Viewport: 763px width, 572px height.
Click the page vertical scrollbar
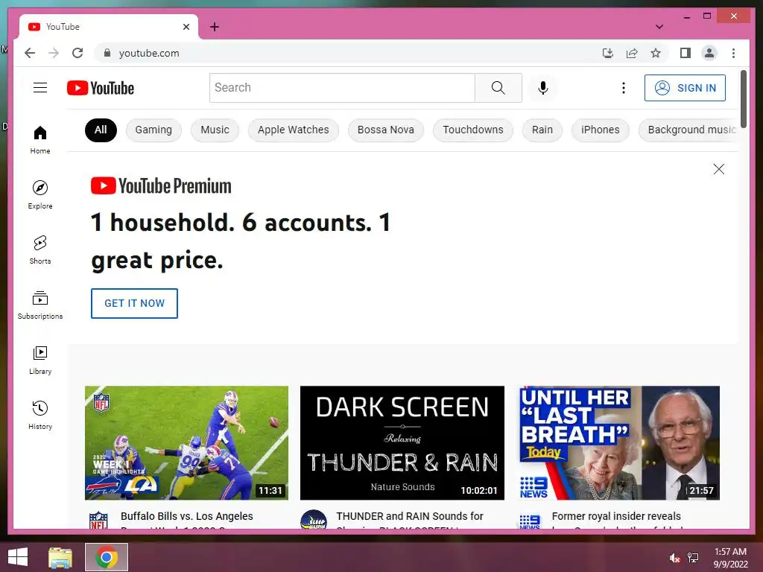tap(743, 99)
